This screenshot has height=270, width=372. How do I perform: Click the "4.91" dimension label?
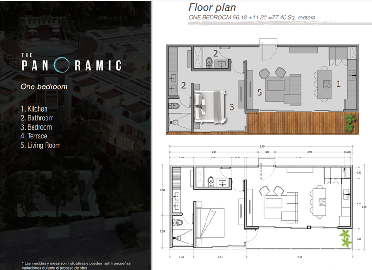310,152
